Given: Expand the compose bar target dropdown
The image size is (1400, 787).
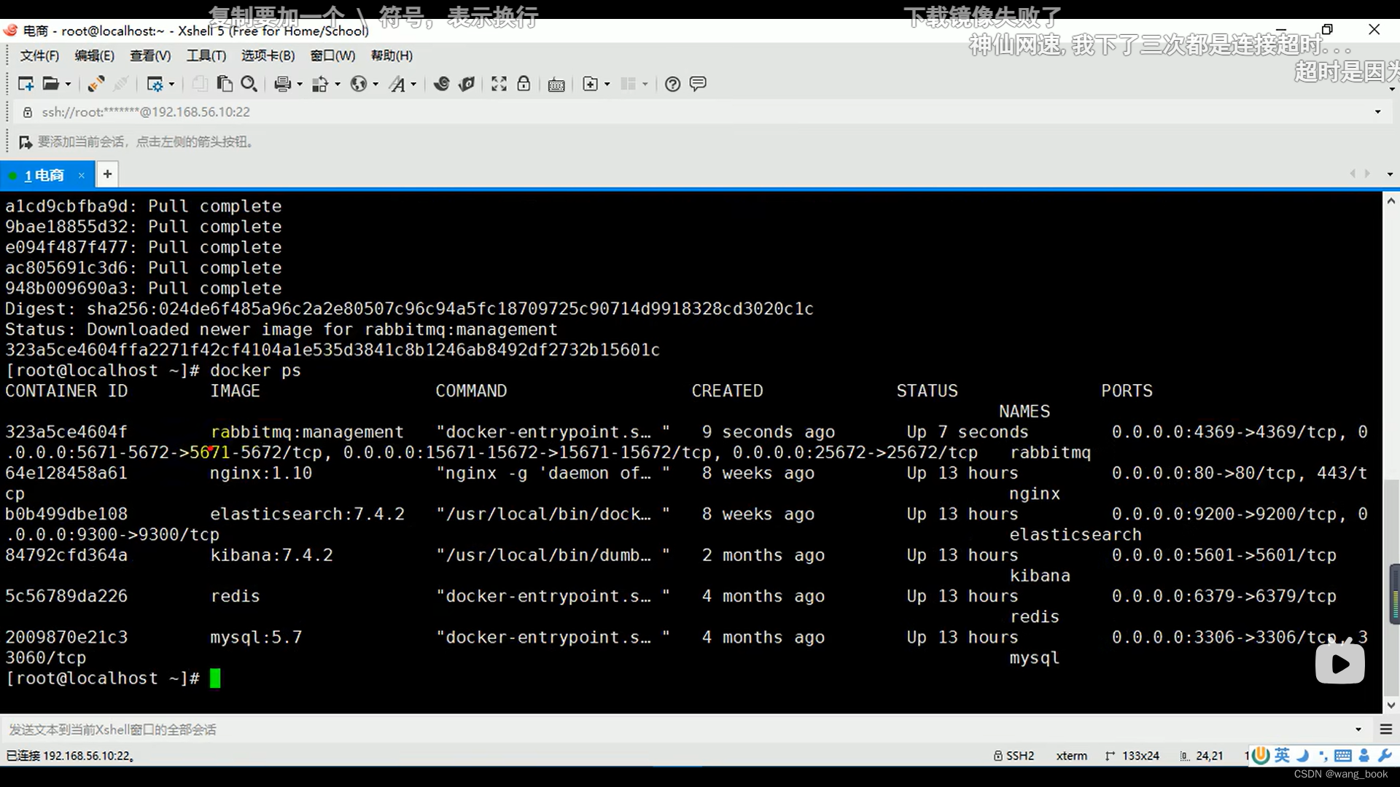Looking at the screenshot, I should (1358, 729).
